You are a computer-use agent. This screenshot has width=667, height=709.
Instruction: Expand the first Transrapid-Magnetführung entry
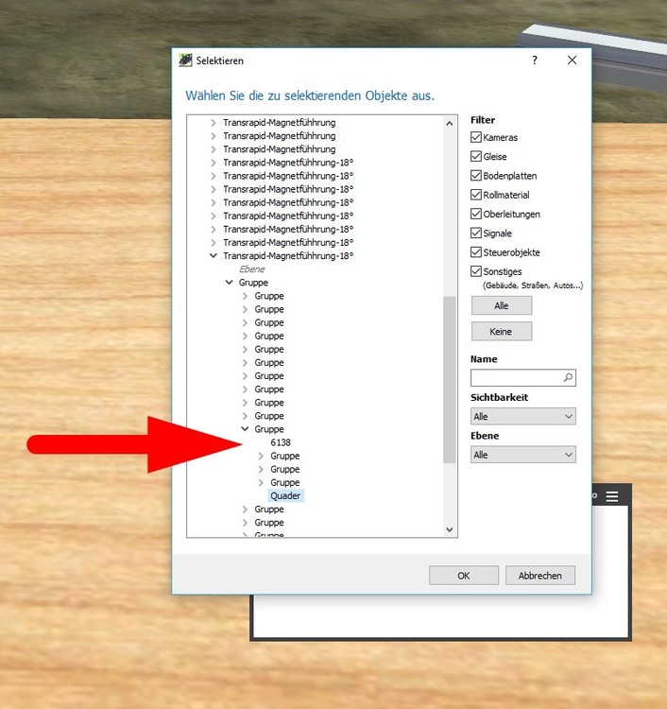(x=214, y=123)
